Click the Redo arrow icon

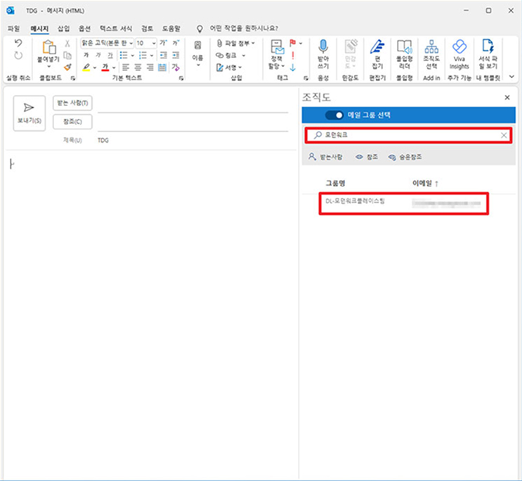[18, 56]
